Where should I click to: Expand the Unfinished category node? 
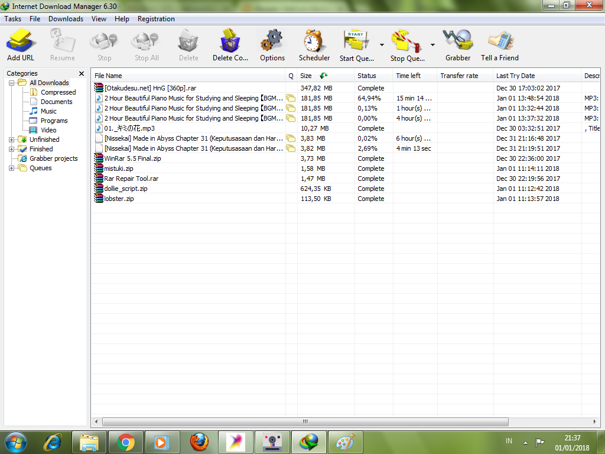(12, 140)
